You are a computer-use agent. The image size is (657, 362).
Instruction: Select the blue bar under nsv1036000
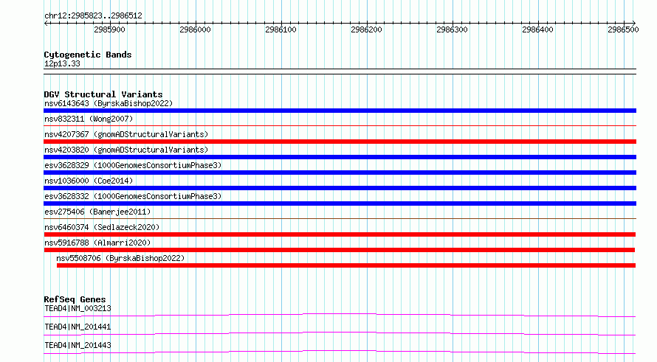pos(340,188)
